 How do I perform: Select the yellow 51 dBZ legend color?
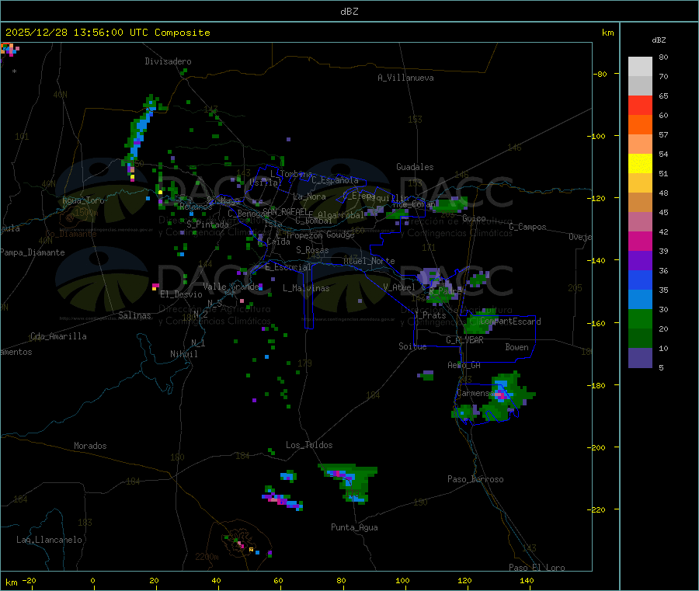(x=640, y=164)
